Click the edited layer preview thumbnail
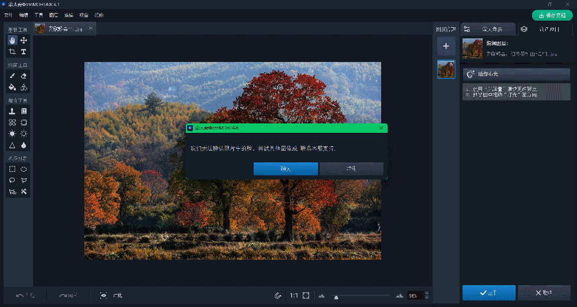Image resolution: width=577 pixels, height=307 pixels. pos(473,48)
